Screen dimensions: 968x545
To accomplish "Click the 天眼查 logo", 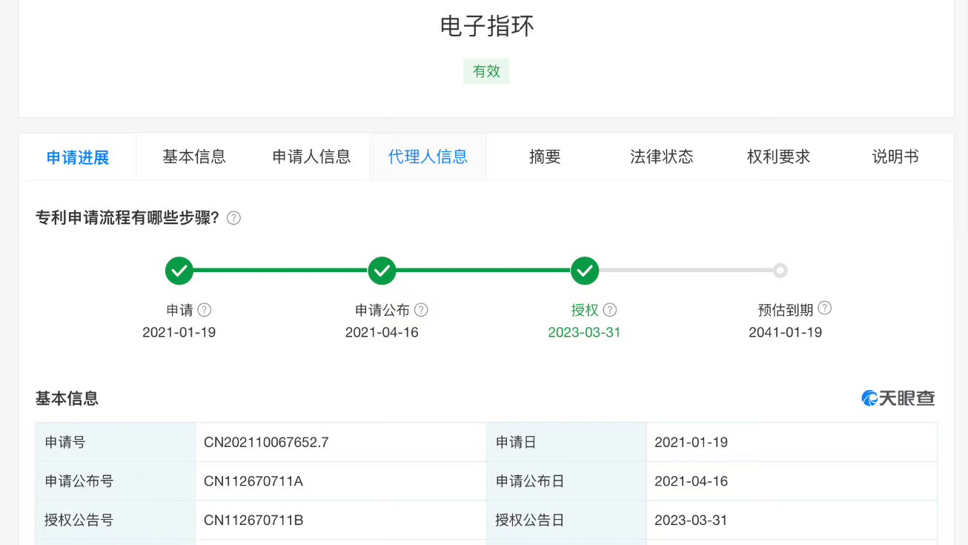I will click(x=898, y=398).
